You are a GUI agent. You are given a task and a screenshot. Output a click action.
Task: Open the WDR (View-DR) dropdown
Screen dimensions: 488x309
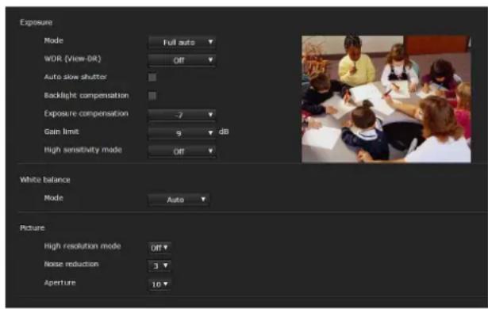pos(182,60)
